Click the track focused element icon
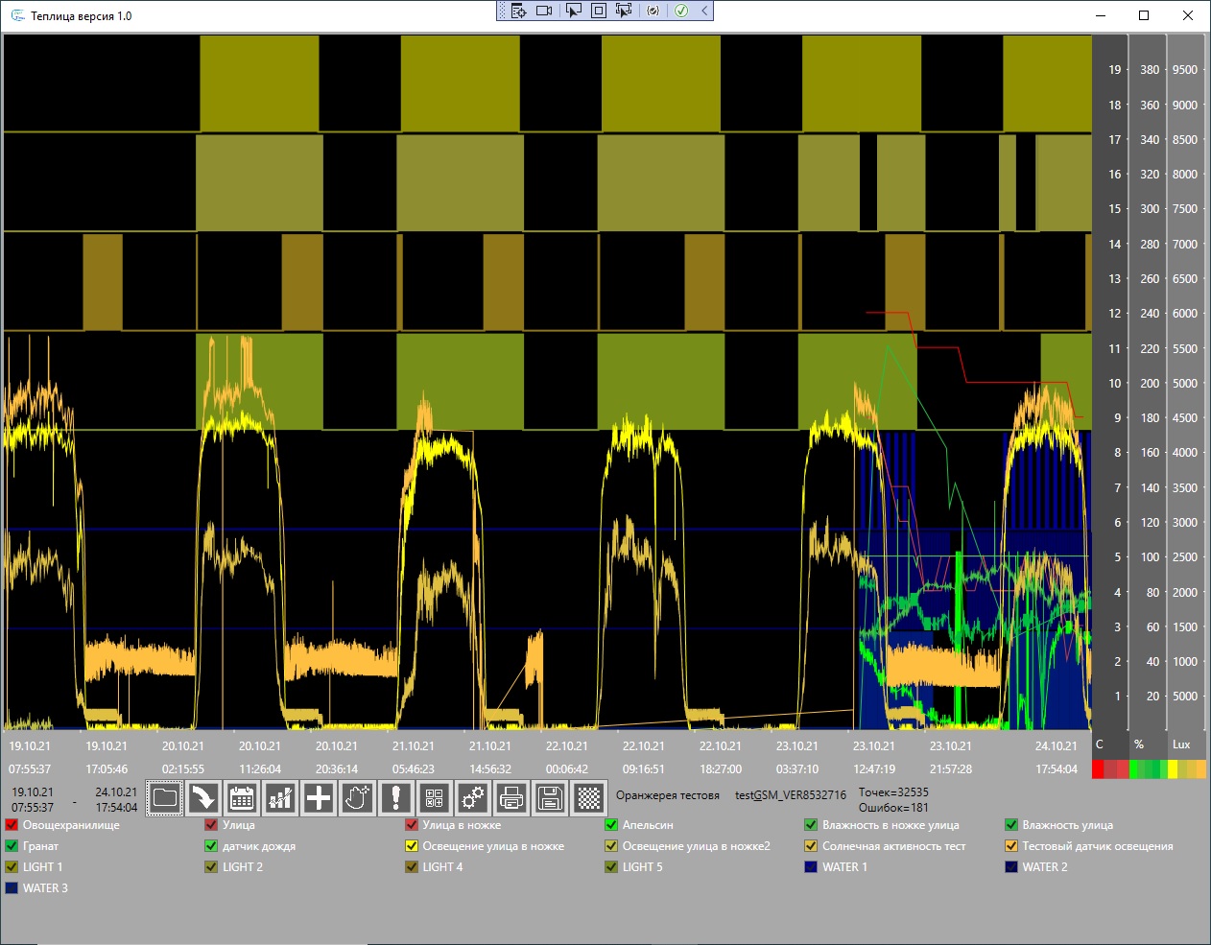This screenshot has width=1211, height=945. click(x=624, y=11)
